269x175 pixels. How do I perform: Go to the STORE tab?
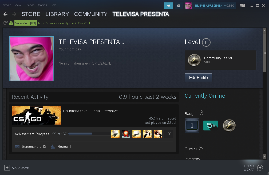pos(31,14)
